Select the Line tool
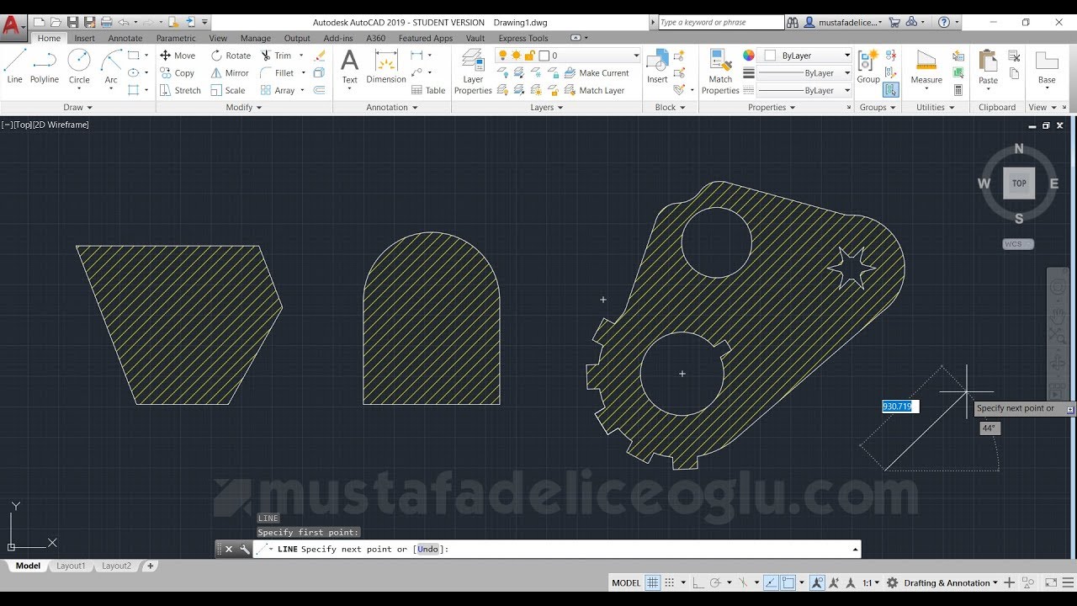The width and height of the screenshot is (1077, 606). 15,66
